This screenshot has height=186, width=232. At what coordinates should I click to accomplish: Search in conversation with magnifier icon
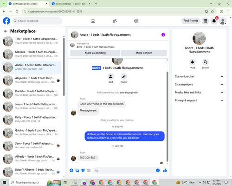point(206,62)
